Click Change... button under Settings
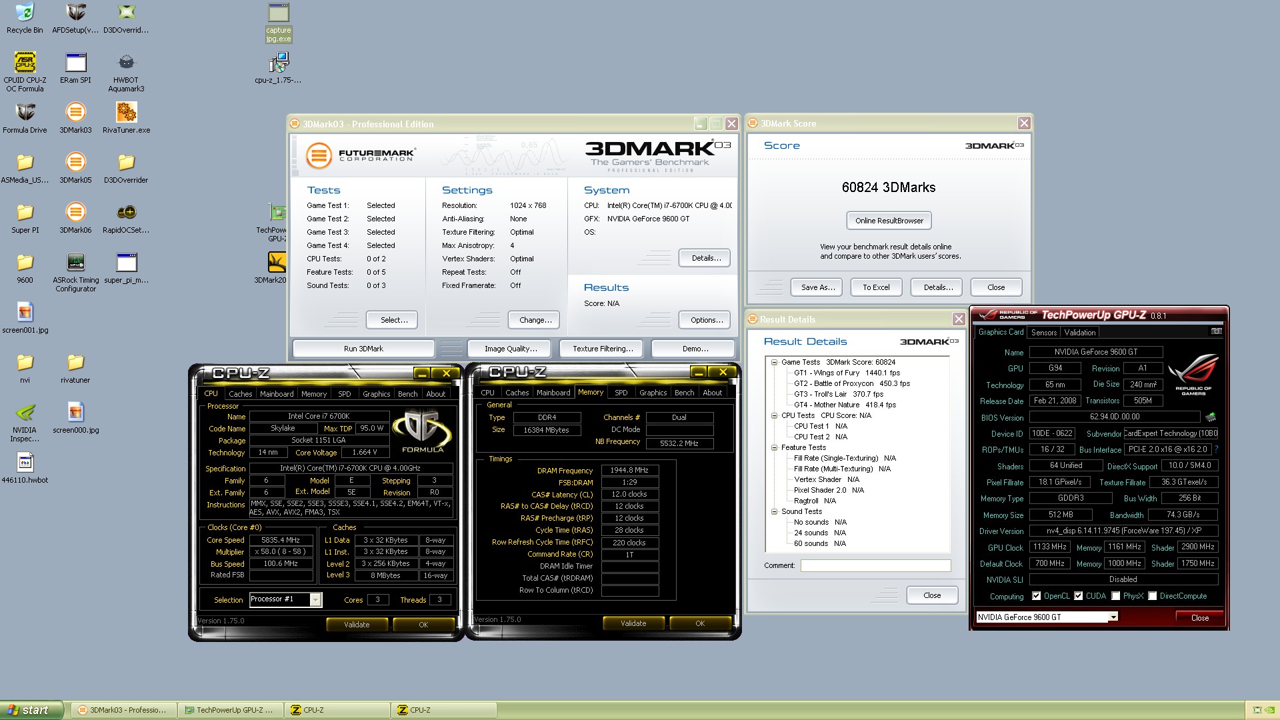Viewport: 1280px width, 720px height. 535,320
